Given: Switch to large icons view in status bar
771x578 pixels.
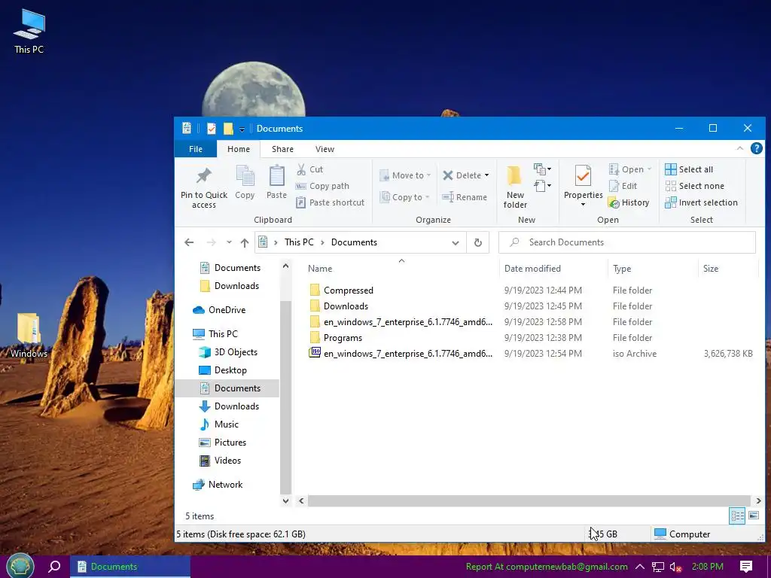Looking at the screenshot, I should [753, 516].
